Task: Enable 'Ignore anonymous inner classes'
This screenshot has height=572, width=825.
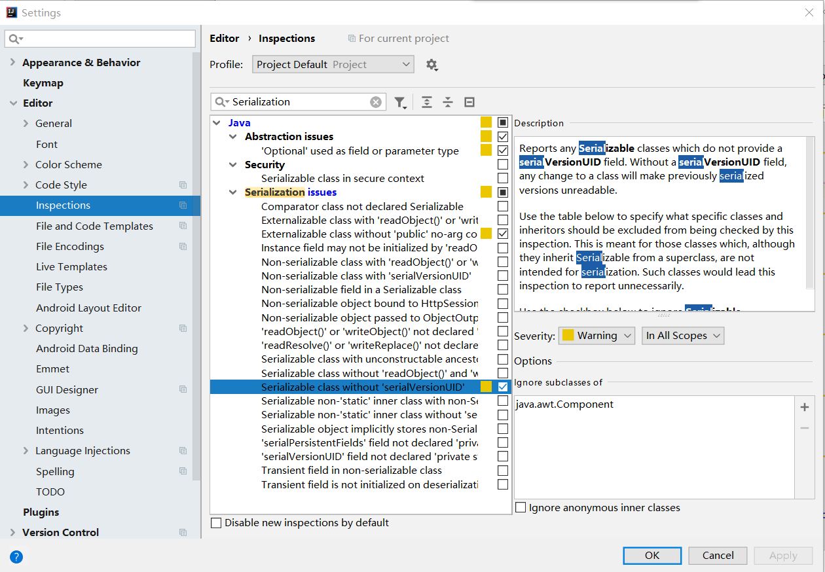Action: (521, 507)
